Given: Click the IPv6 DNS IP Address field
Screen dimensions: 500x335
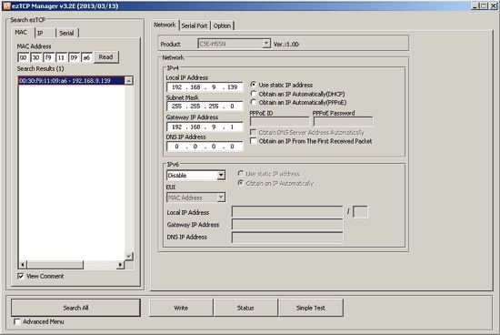Looking at the screenshot, I should 287,238.
